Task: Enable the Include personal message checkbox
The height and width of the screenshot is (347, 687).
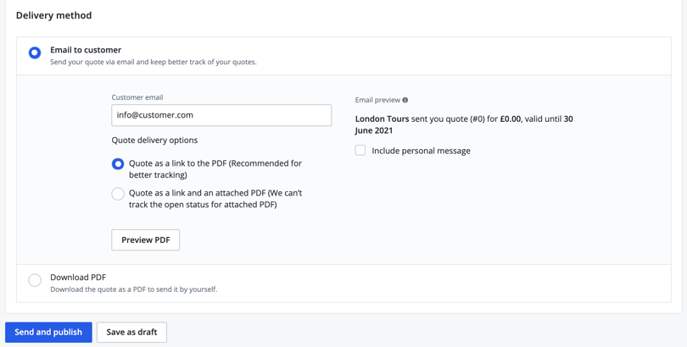Action: (x=360, y=151)
